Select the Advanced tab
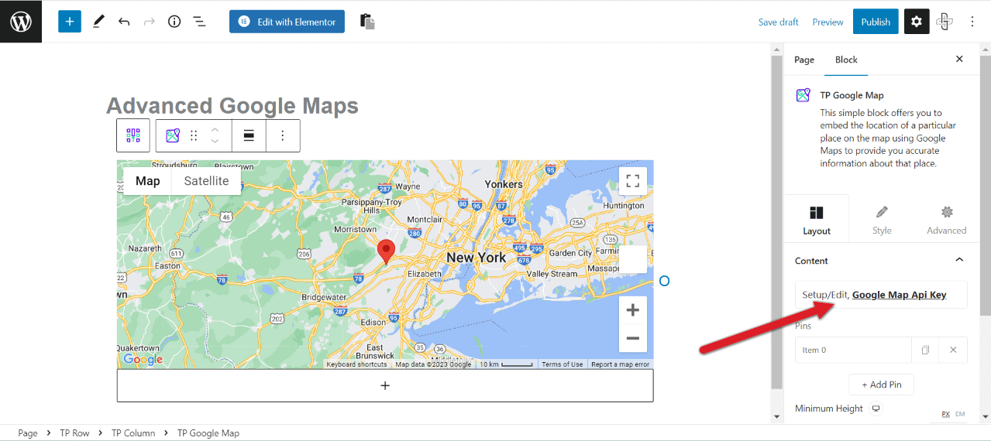Viewport: 991px width, 441px height. point(947,220)
